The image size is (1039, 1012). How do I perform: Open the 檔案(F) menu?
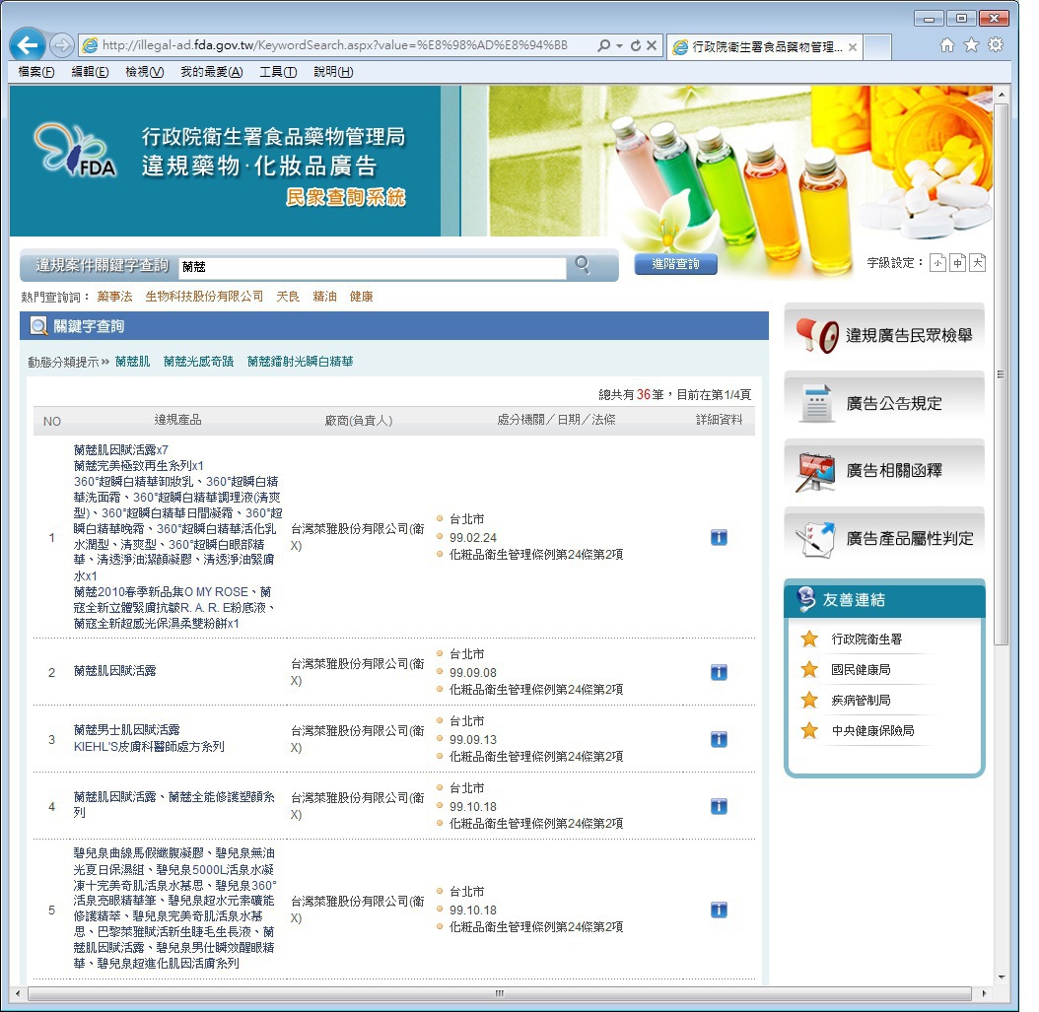(x=35, y=72)
